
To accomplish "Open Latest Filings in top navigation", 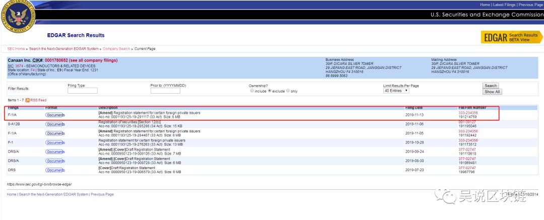I will pos(504,5).
